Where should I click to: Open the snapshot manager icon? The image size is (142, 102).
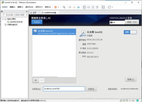coord(78,7)
